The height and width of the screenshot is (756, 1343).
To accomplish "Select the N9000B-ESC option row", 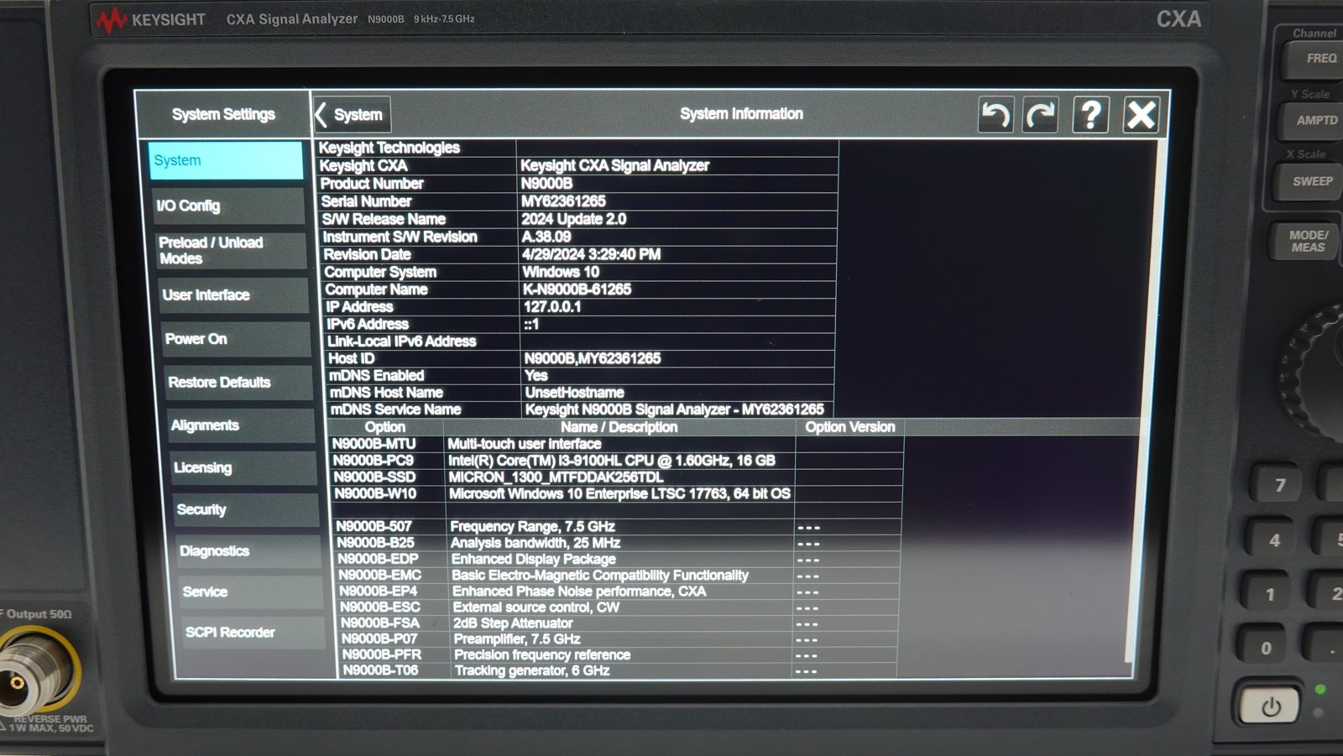I will [x=619, y=607].
